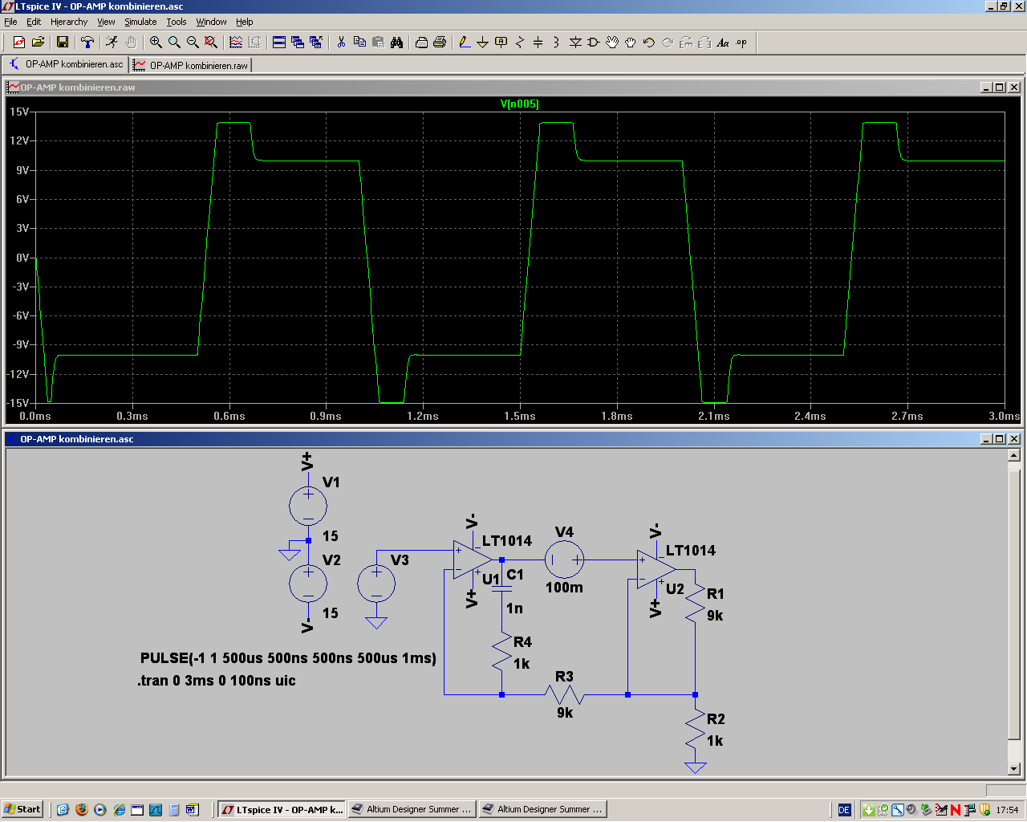Screen dimensions: 1027x822
Task: Click the Cascade Windows icon
Action: (x=298, y=43)
